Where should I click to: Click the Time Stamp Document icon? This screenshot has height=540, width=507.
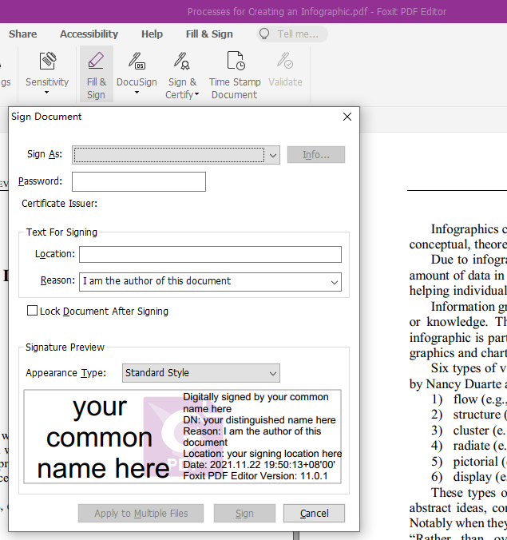[x=235, y=62]
